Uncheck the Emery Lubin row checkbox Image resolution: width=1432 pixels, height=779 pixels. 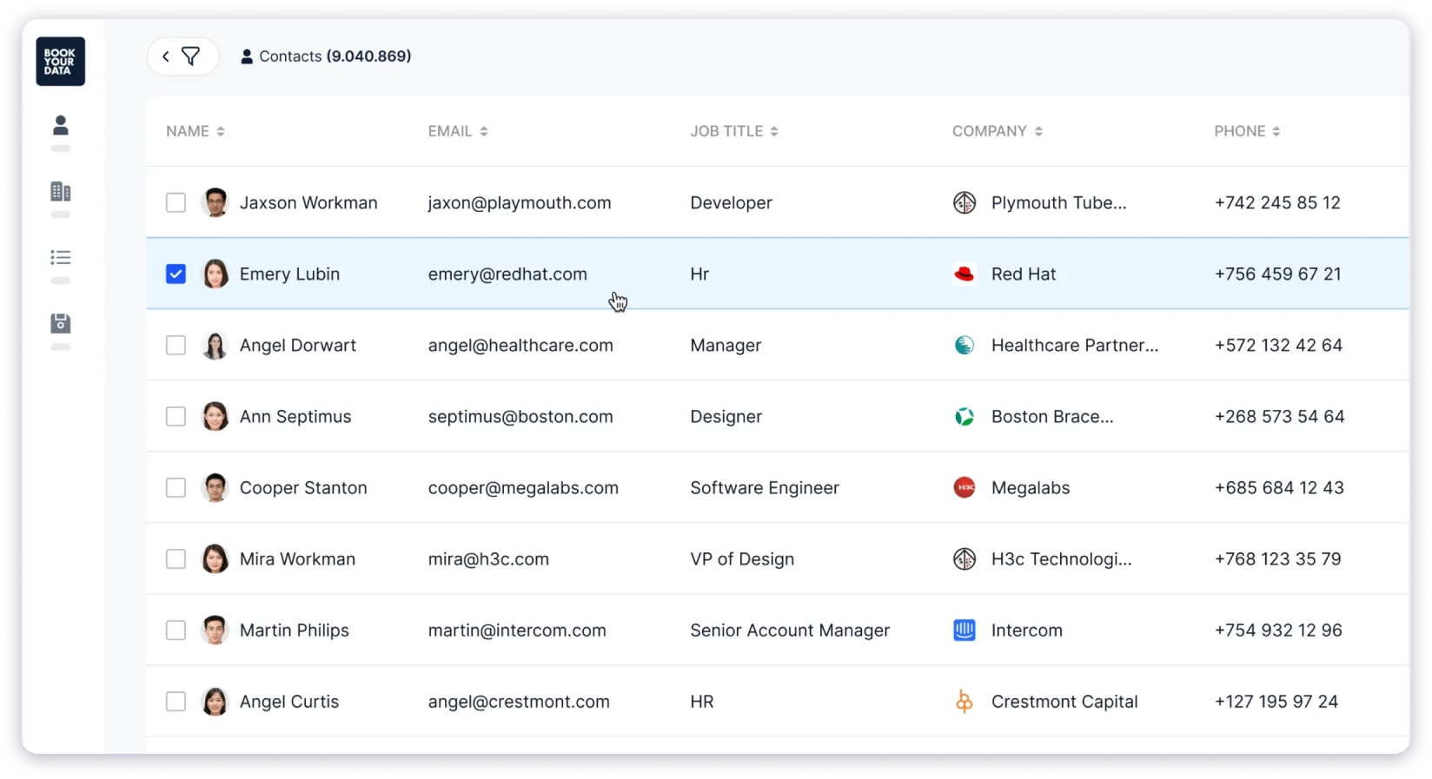click(x=176, y=274)
